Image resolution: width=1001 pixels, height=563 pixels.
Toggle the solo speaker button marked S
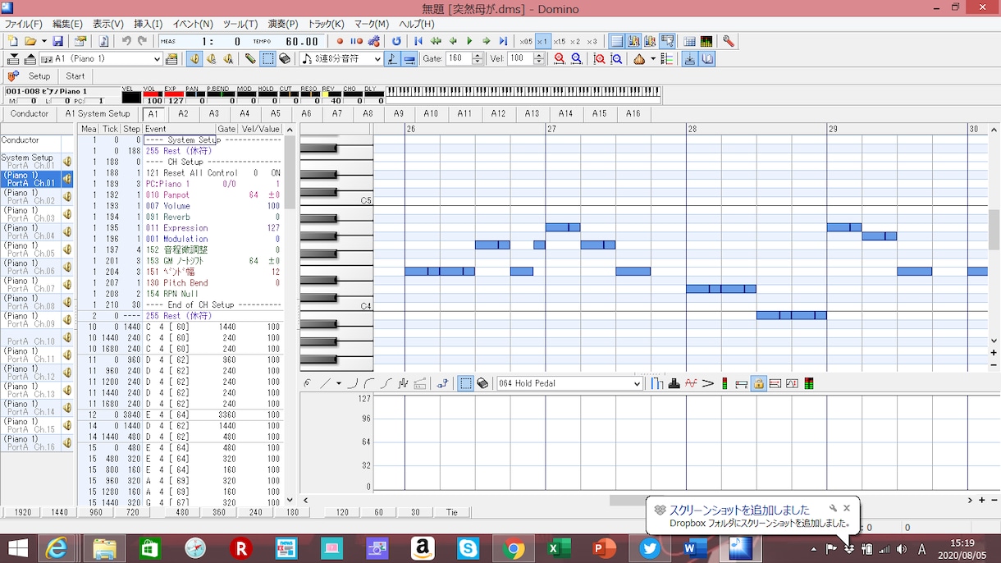212,59
